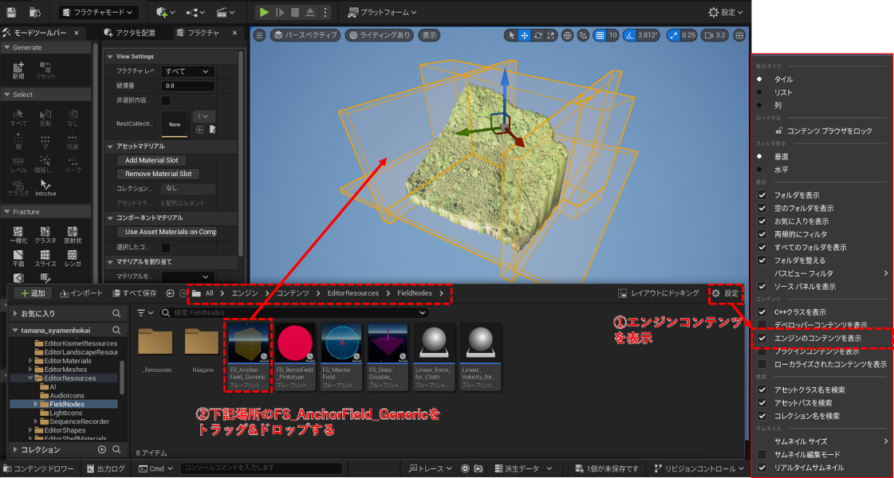Switch to the アクタを配置 tab
Viewport: 894px width, 478px height.
132,33
